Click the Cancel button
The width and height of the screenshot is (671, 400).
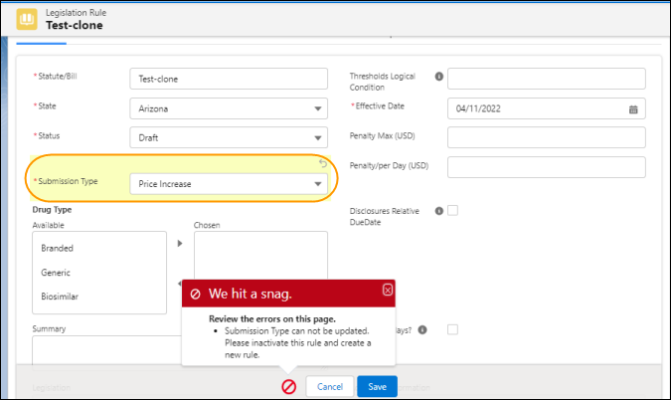pyautogui.click(x=329, y=386)
